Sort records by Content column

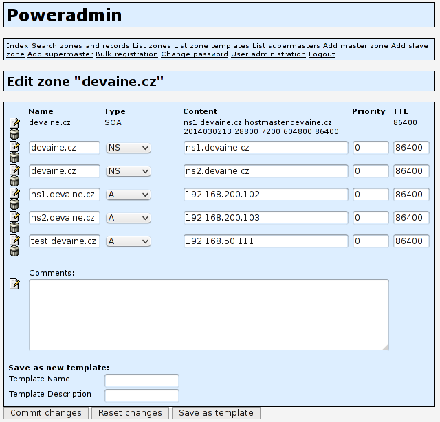200,111
